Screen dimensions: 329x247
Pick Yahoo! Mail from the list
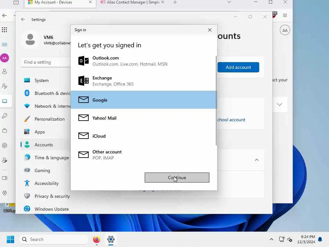(x=144, y=118)
